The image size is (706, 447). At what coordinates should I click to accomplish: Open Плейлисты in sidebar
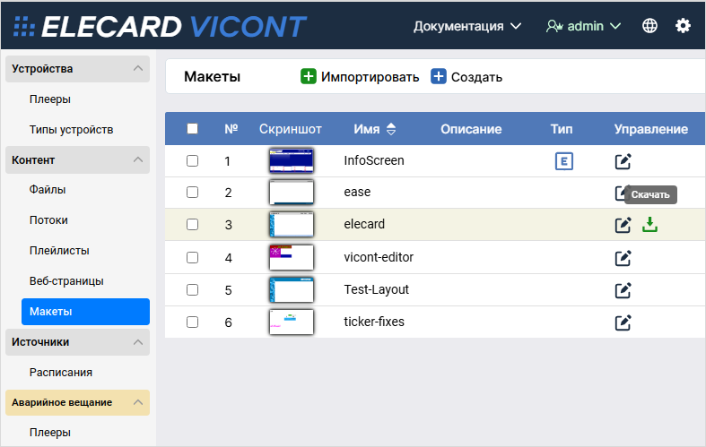point(59,251)
